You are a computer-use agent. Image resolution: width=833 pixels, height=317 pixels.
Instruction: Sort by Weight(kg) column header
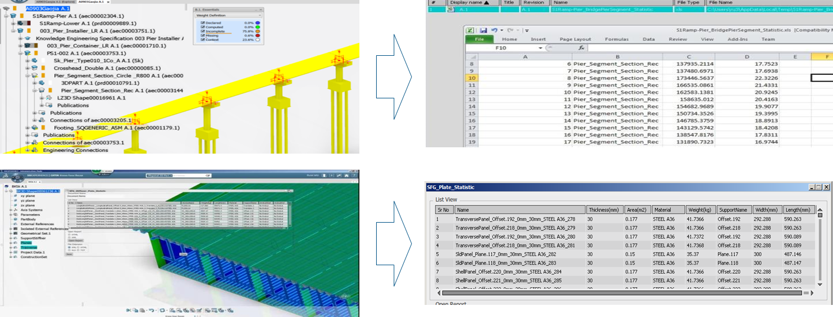pos(699,210)
